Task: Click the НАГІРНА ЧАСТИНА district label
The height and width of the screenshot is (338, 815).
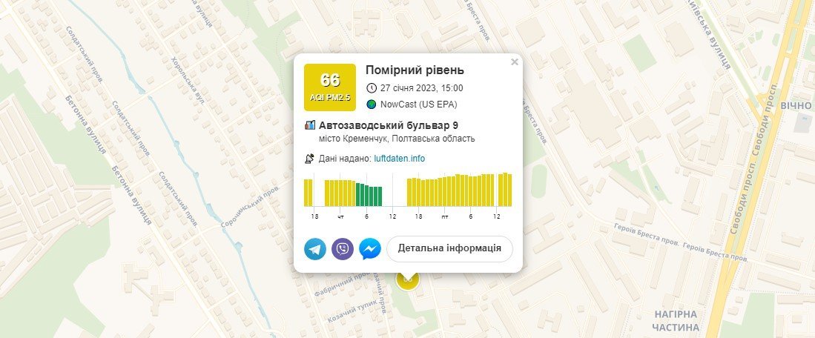Action: coord(676,320)
